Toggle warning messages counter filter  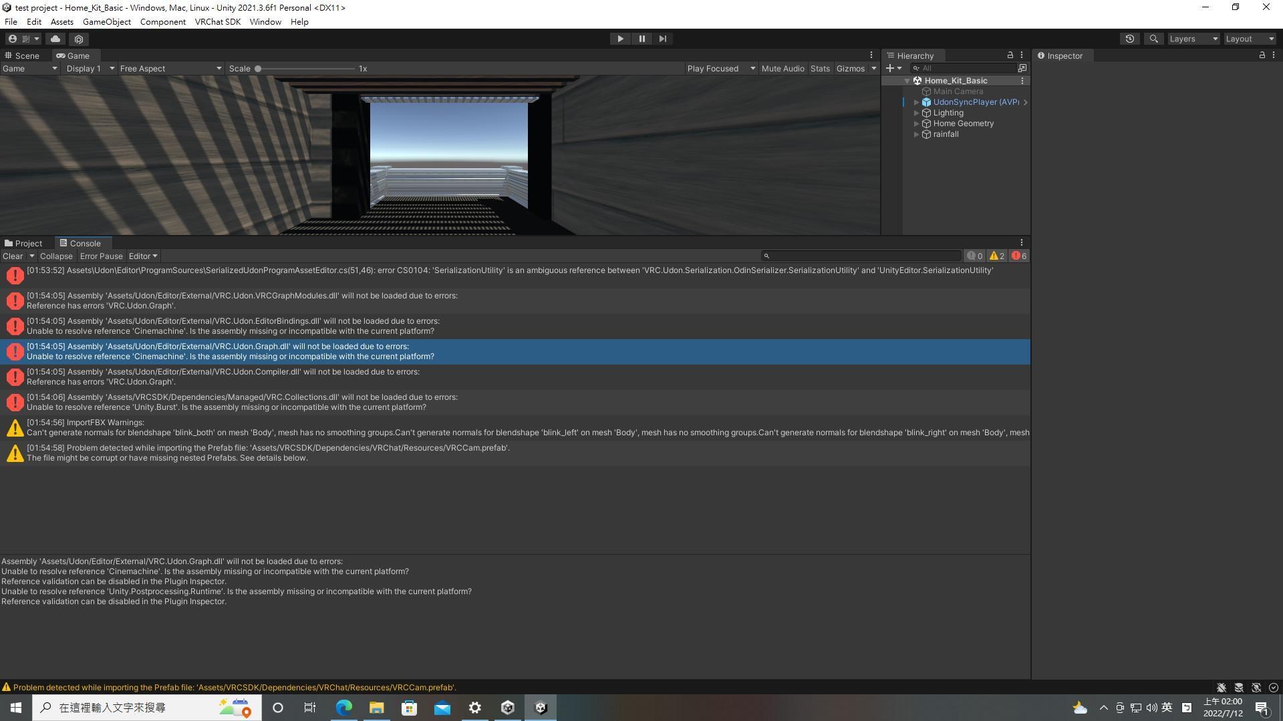point(997,256)
